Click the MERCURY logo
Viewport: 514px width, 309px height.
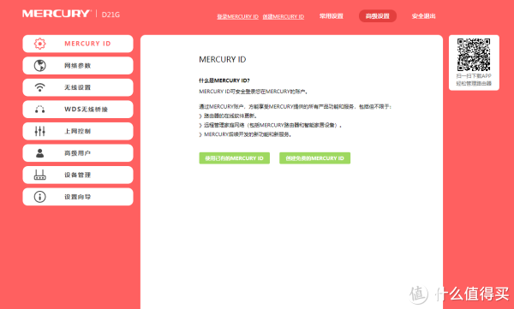coord(56,14)
